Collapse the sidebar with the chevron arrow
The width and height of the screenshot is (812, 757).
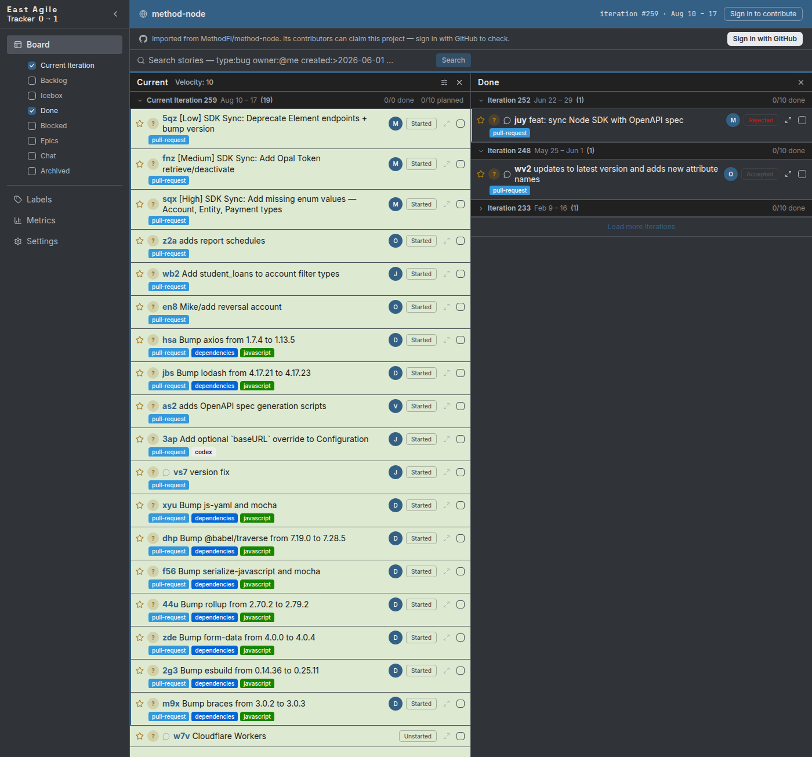(x=115, y=14)
